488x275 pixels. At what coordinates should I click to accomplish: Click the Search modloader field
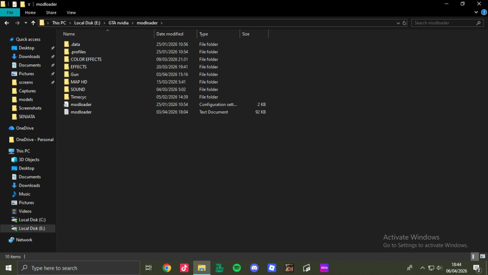click(447, 23)
